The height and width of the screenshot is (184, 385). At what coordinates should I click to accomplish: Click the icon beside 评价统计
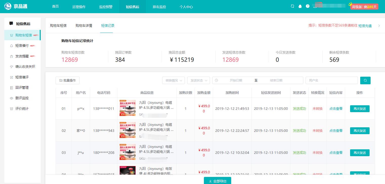[x=11, y=109]
